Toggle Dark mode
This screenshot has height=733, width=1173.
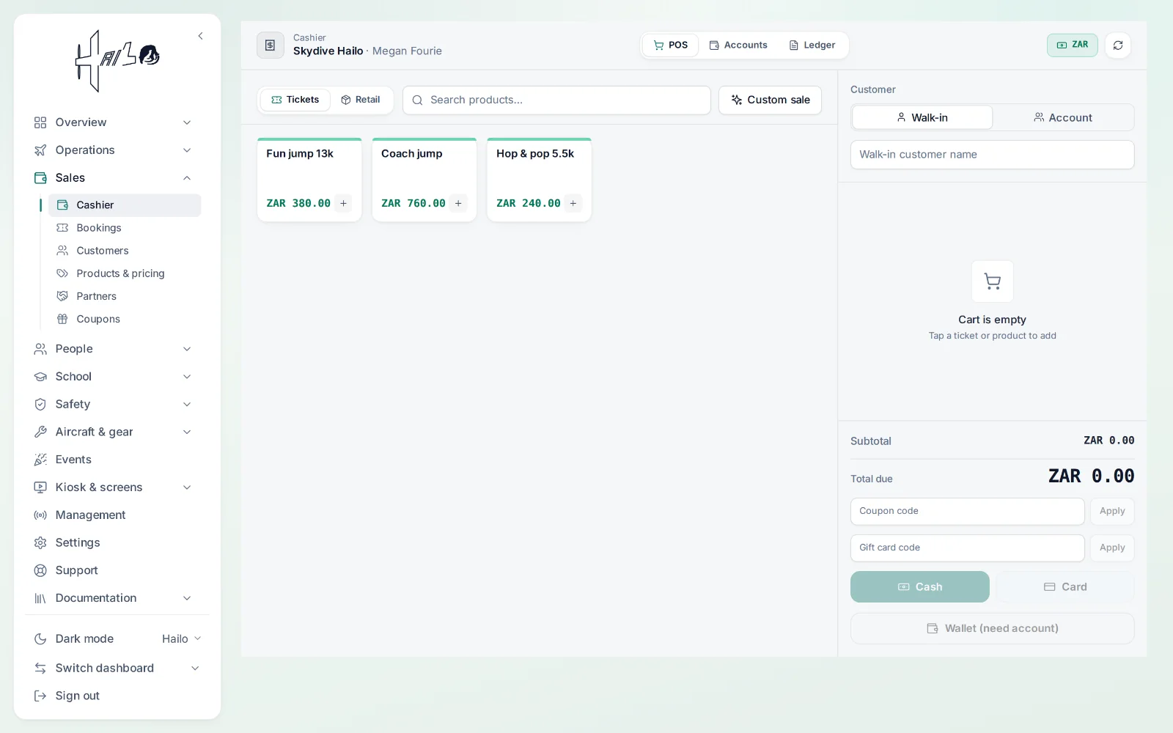(74, 639)
